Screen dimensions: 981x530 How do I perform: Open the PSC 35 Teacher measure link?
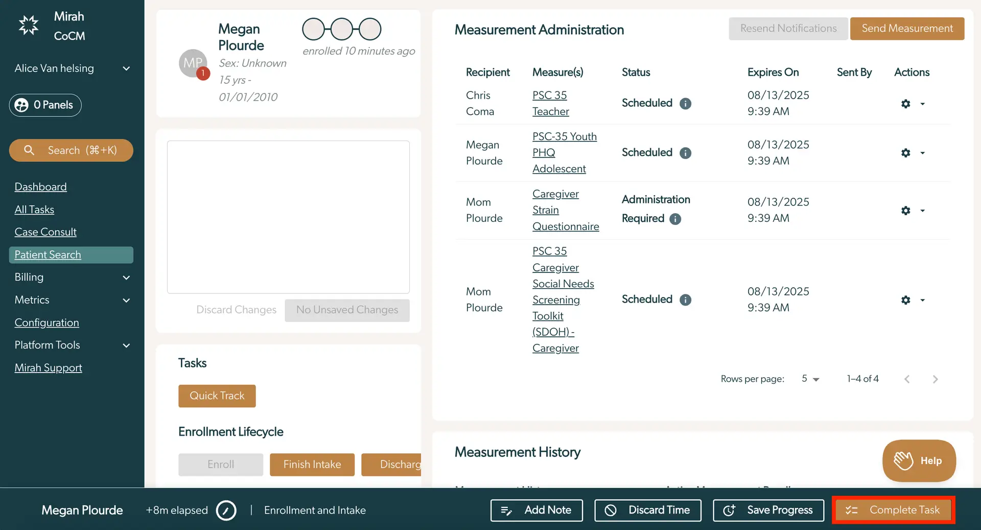point(550,103)
